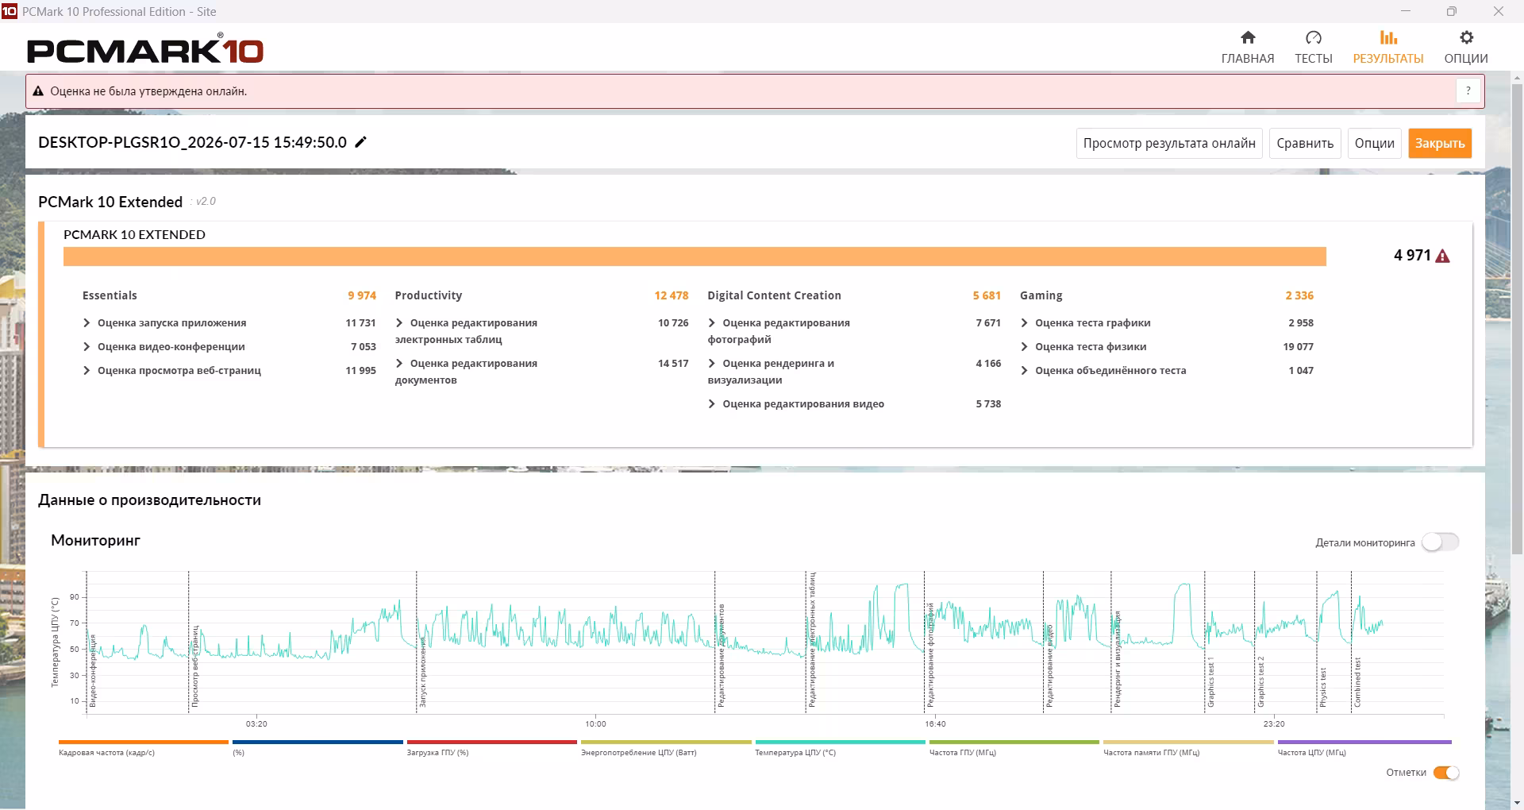Open the ОПЦИИ tab in top navigation
Image resolution: width=1524 pixels, height=810 pixels.
click(x=1466, y=47)
